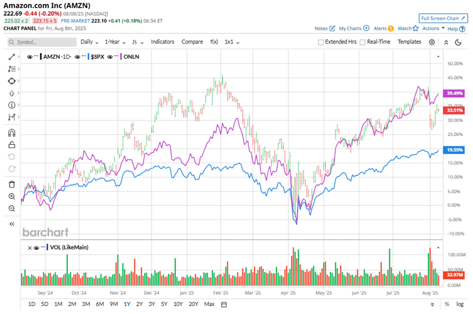This screenshot has height=314, width=473.
Task: Toggle the magnet snap mode
Action: tap(12, 133)
